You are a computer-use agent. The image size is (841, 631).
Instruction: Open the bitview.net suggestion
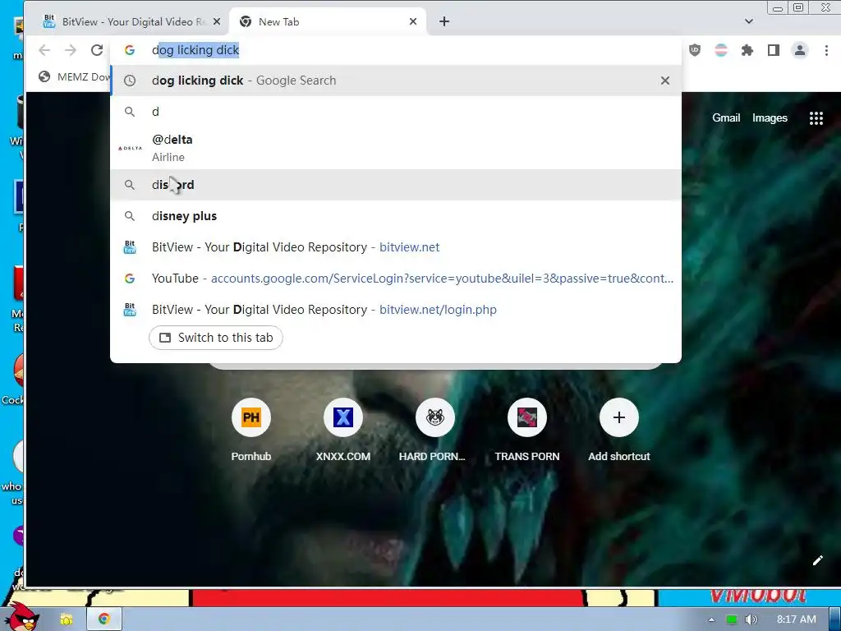[x=396, y=246]
